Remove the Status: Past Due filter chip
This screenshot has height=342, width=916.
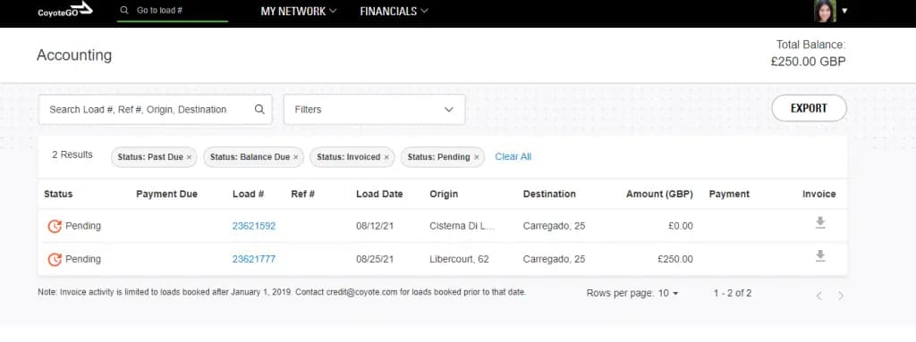click(190, 157)
